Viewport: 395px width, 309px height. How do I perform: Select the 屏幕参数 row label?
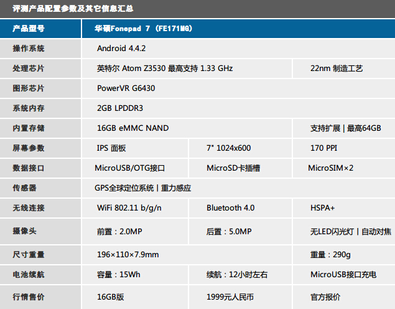40,148
